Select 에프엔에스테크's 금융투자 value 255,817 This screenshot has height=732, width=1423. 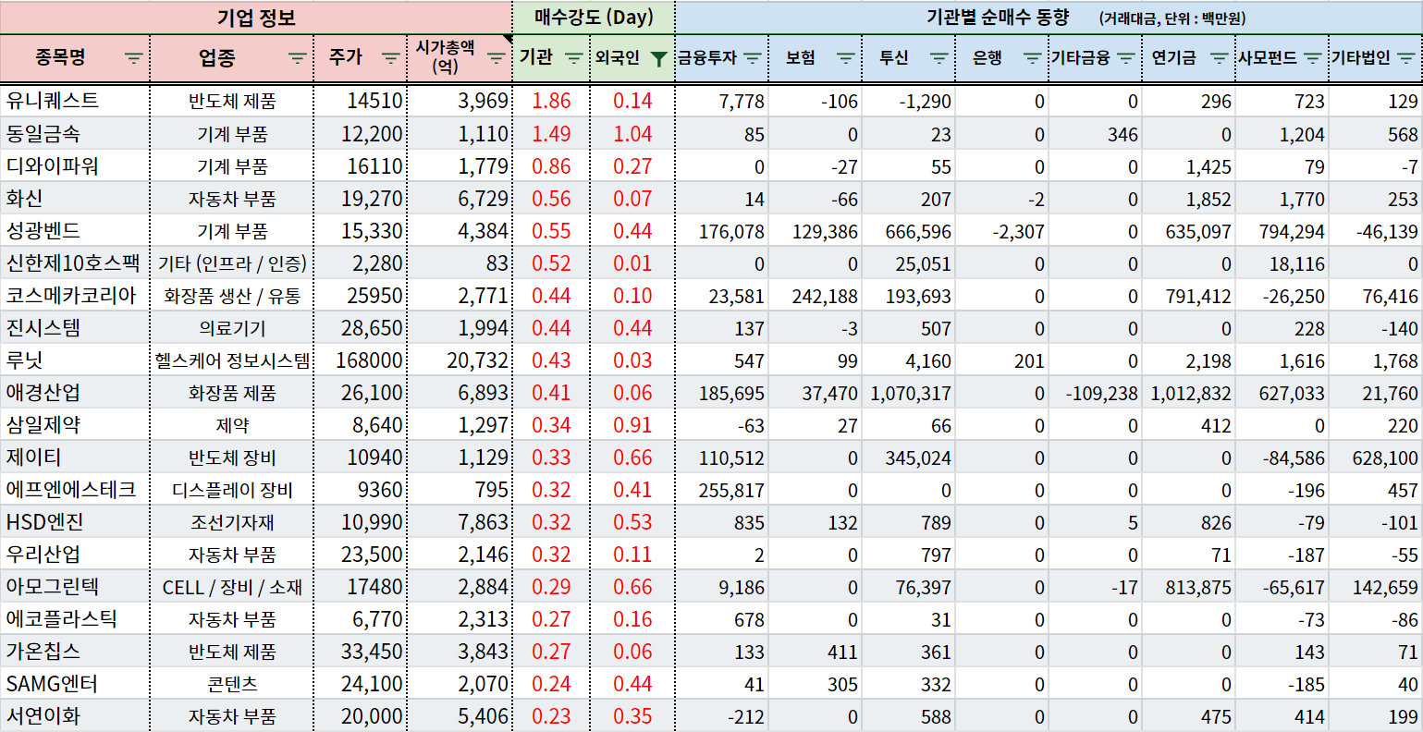click(722, 489)
